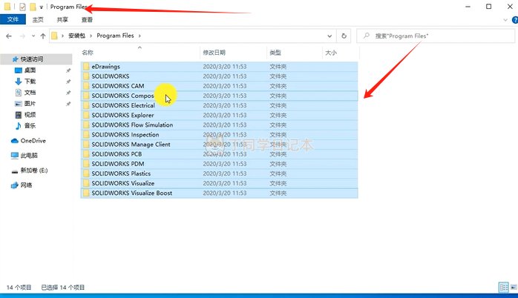Screen dimensions: 518x298
Task: Select 此电脑 in the navigation pane
Action: [x=30, y=155]
